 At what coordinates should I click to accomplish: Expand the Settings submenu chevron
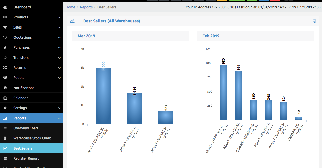click(x=59, y=108)
